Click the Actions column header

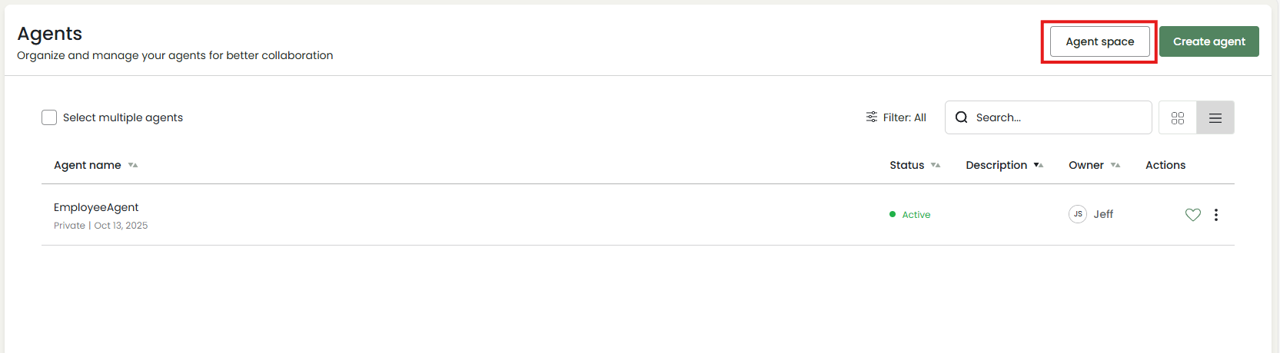point(1165,165)
